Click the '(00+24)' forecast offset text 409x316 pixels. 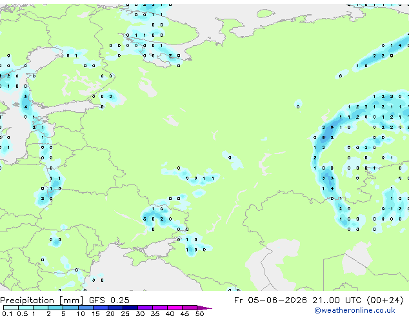point(385,301)
